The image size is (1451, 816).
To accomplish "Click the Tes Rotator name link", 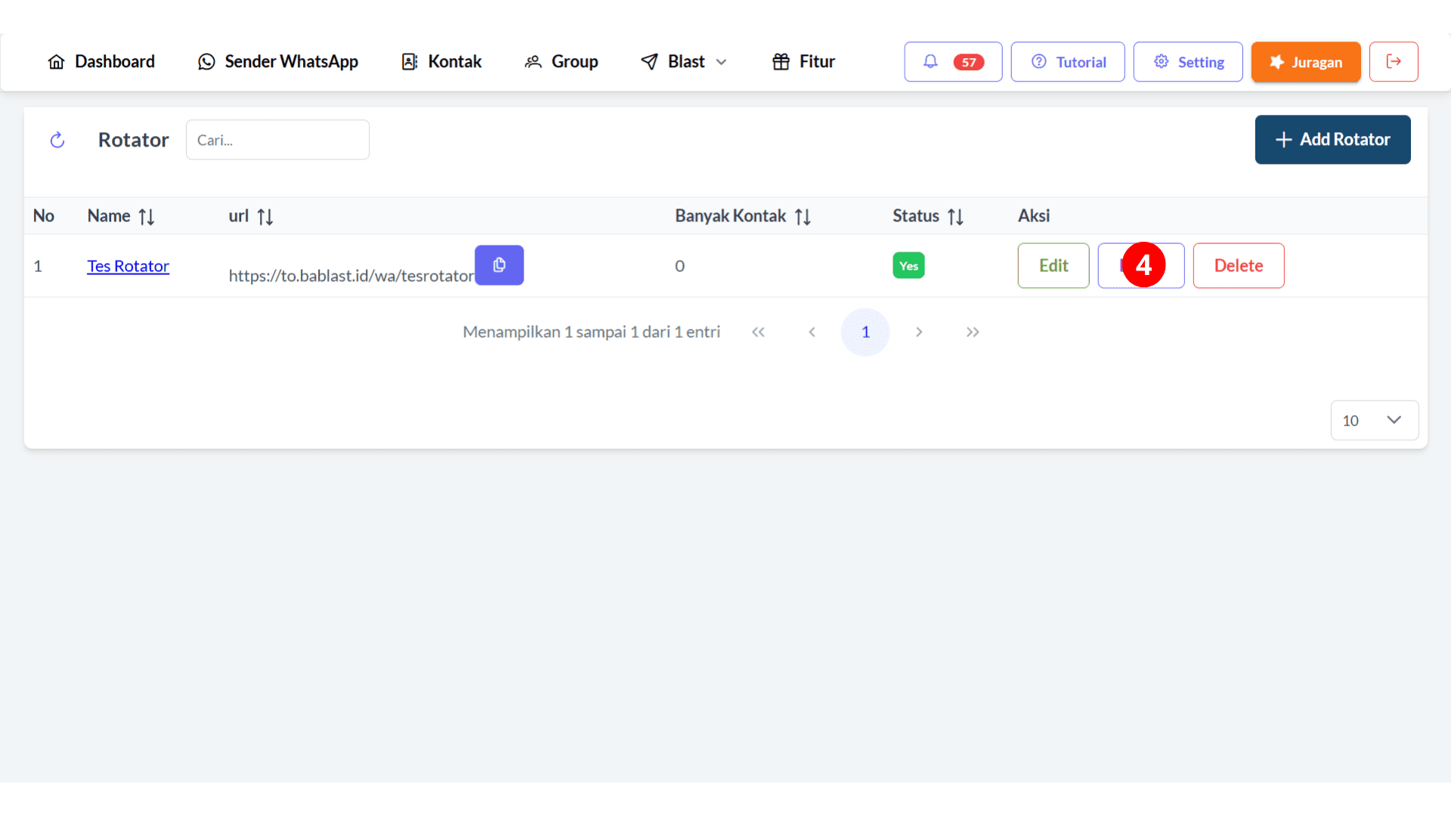I will tap(128, 265).
